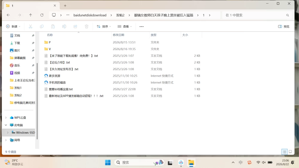Open the 排序 sort dropdown
Screen dimensions: 299x168
(x=104, y=27)
